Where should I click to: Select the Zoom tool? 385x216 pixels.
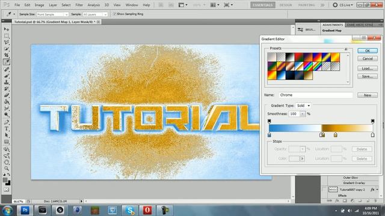click(7, 169)
